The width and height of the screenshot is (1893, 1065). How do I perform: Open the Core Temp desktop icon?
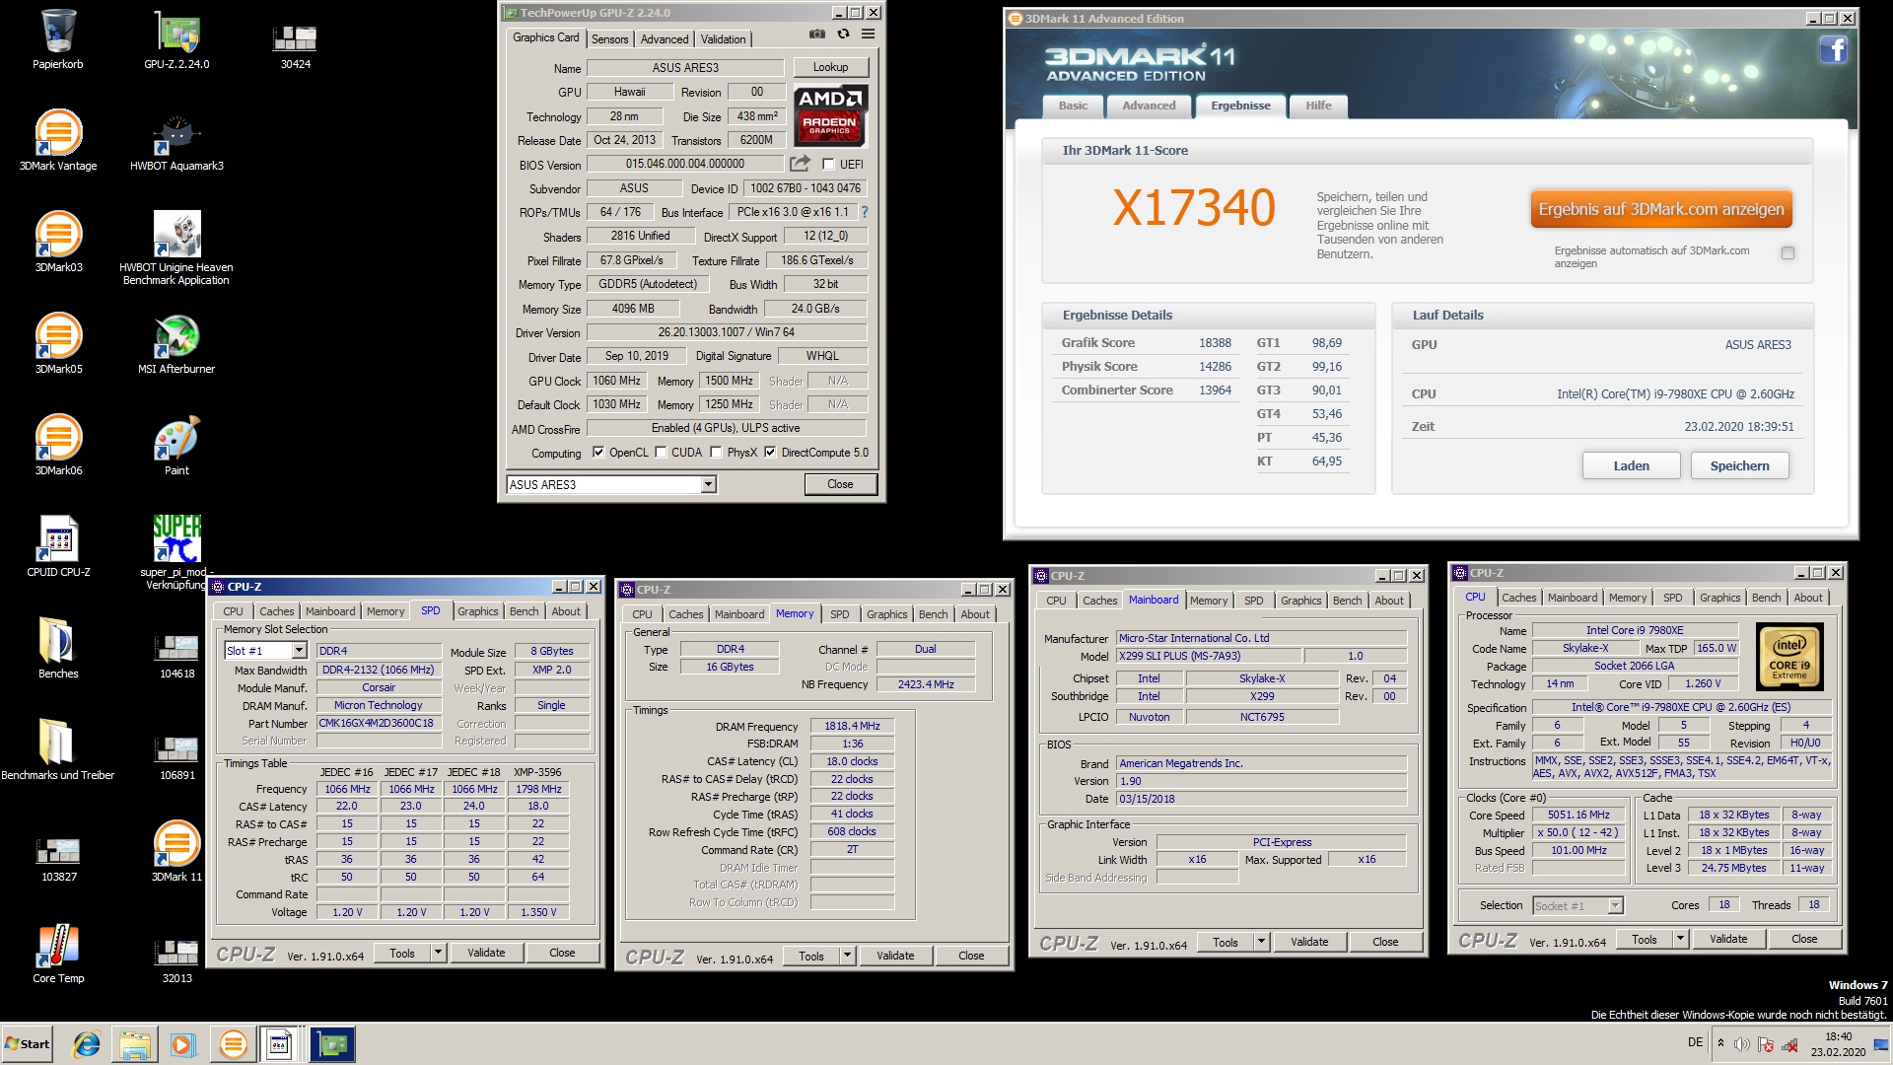coord(58,953)
